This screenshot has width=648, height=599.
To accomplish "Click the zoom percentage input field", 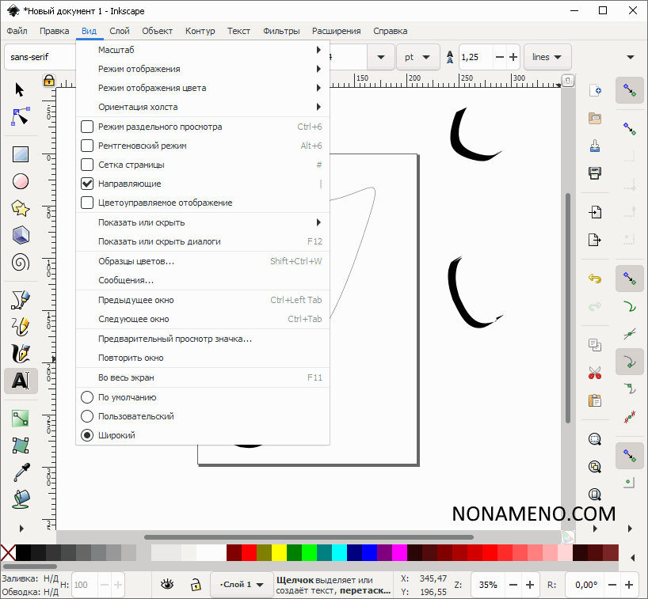I will pos(488,585).
